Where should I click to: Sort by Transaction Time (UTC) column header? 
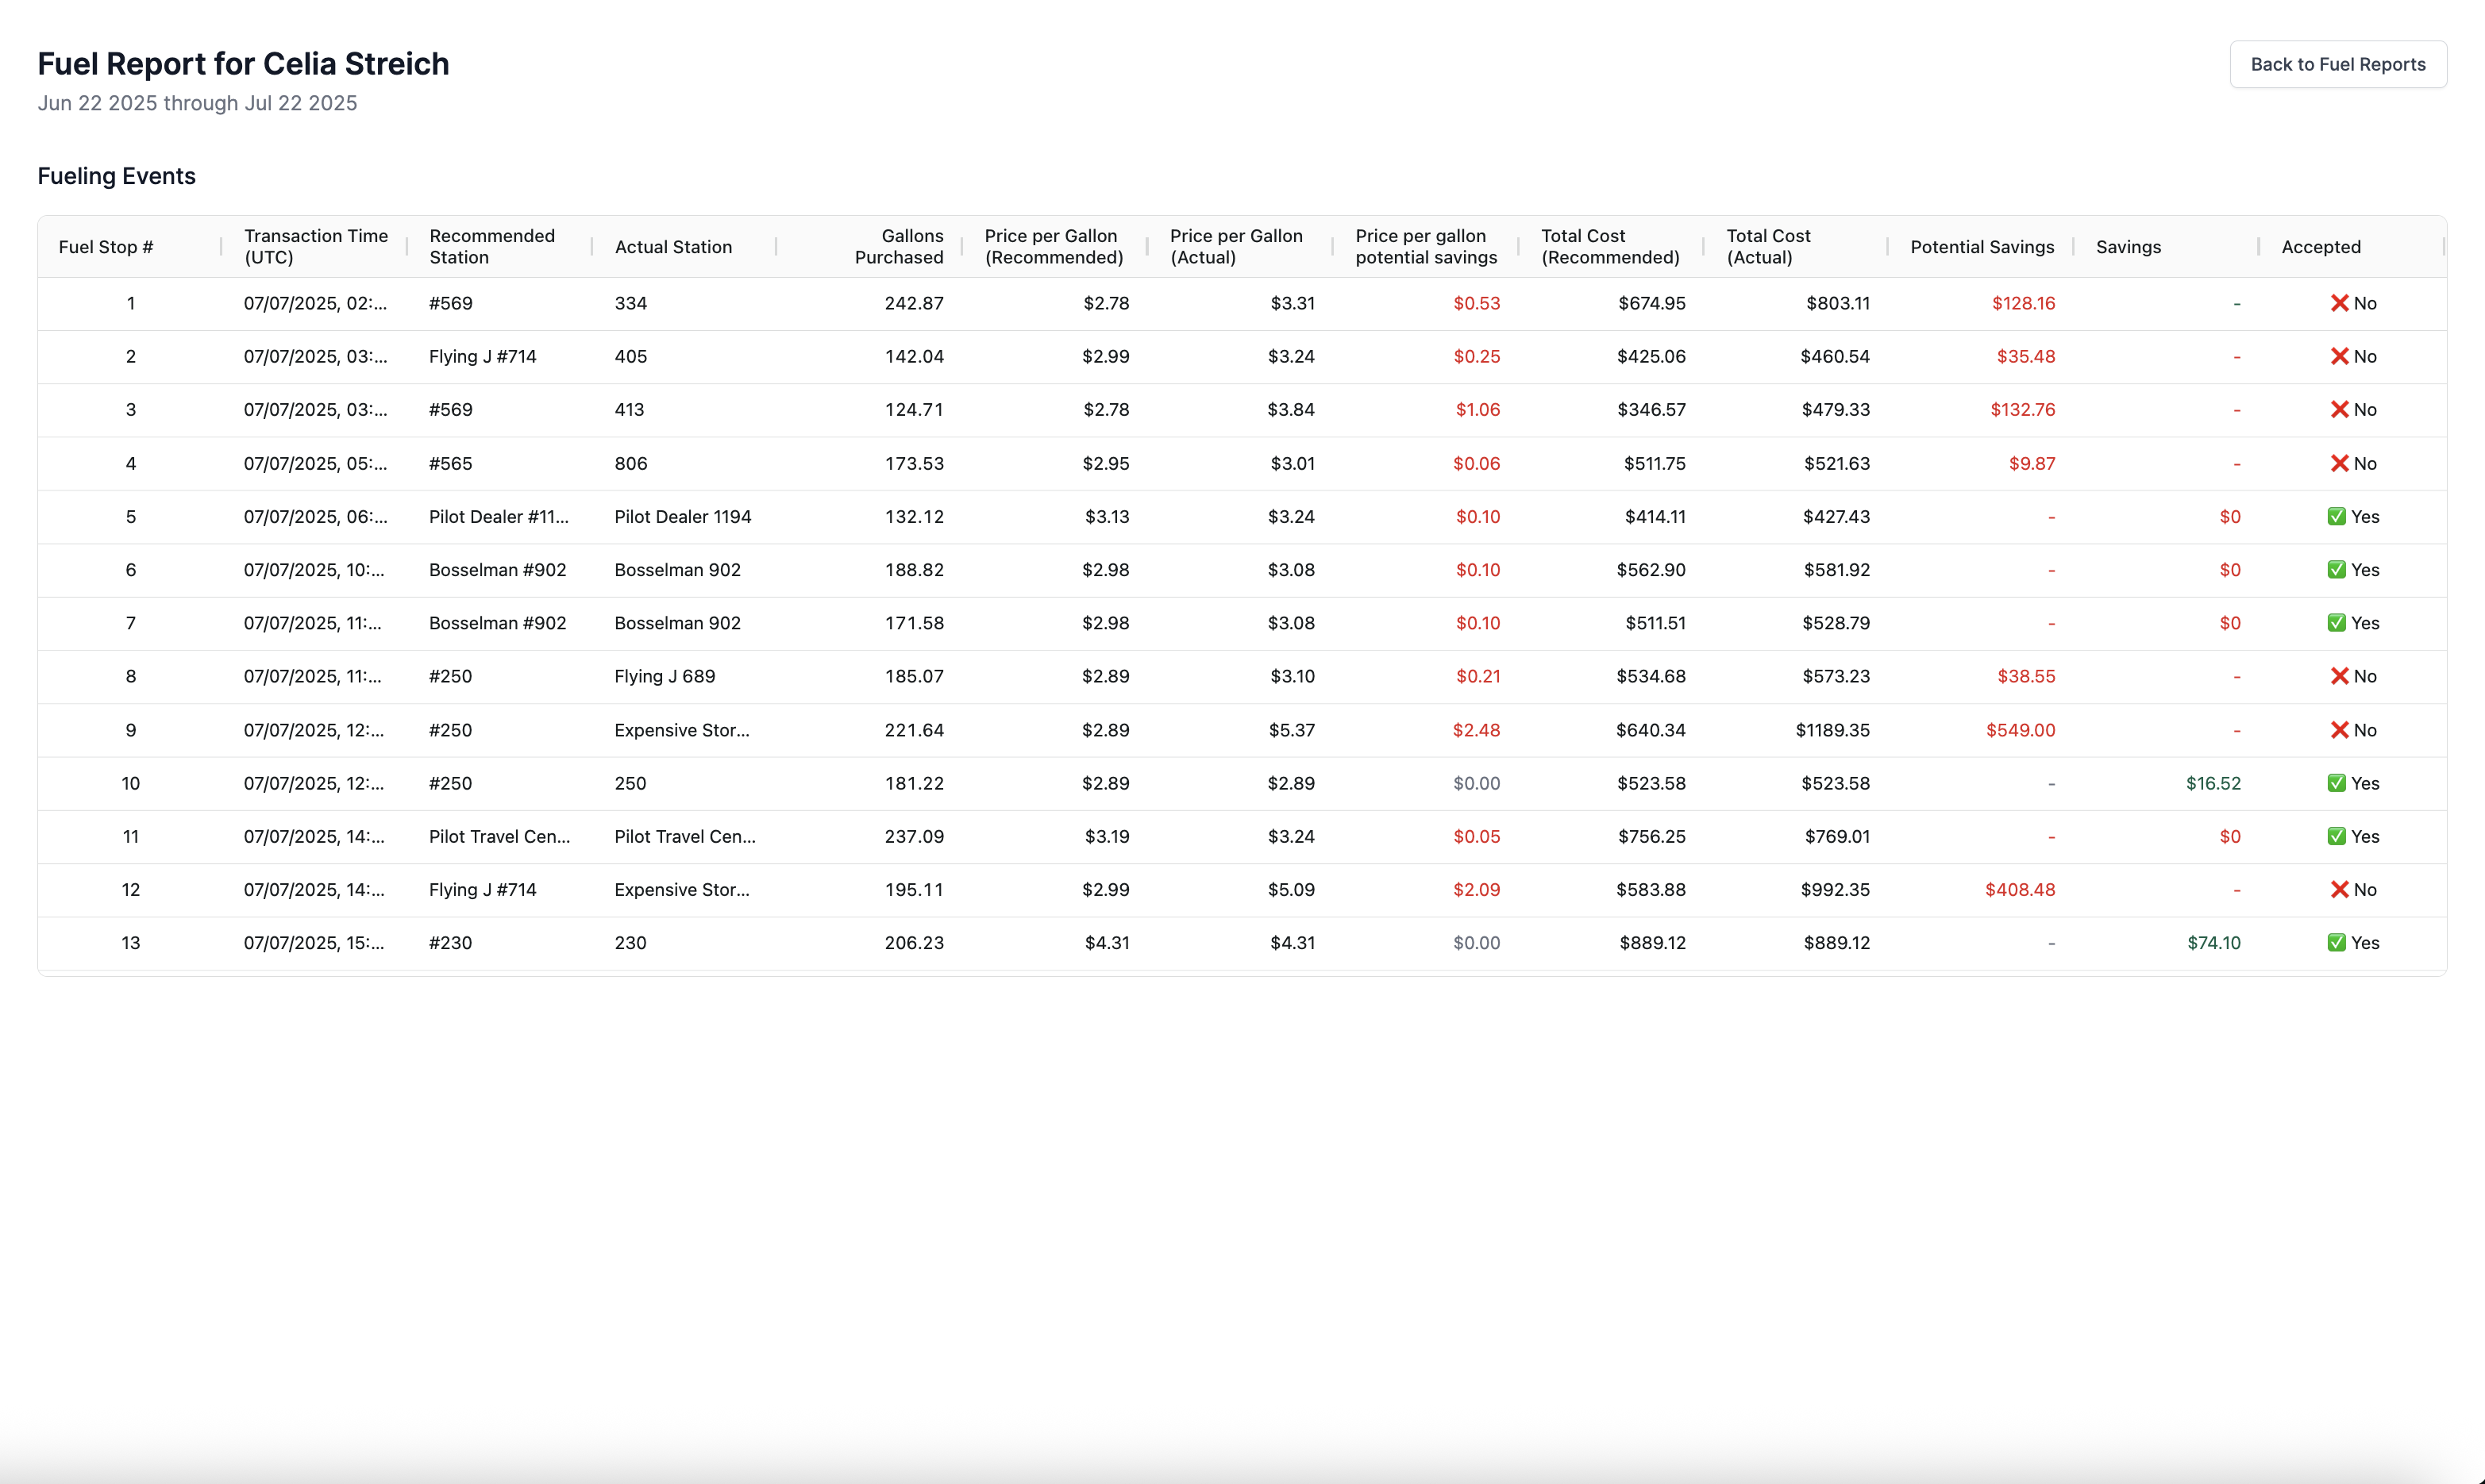[316, 247]
